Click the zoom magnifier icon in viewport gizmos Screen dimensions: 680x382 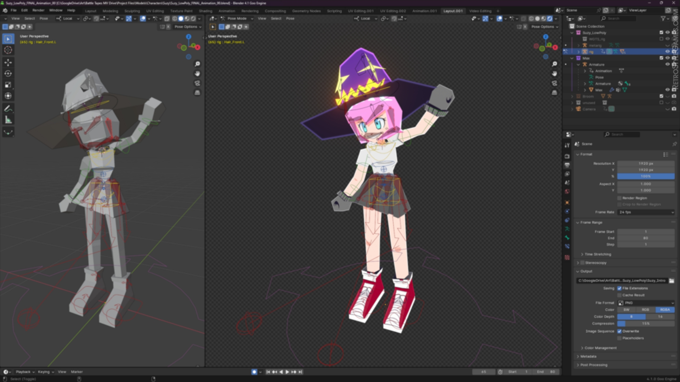pos(198,64)
